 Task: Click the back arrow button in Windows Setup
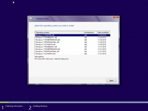pos(31,19)
